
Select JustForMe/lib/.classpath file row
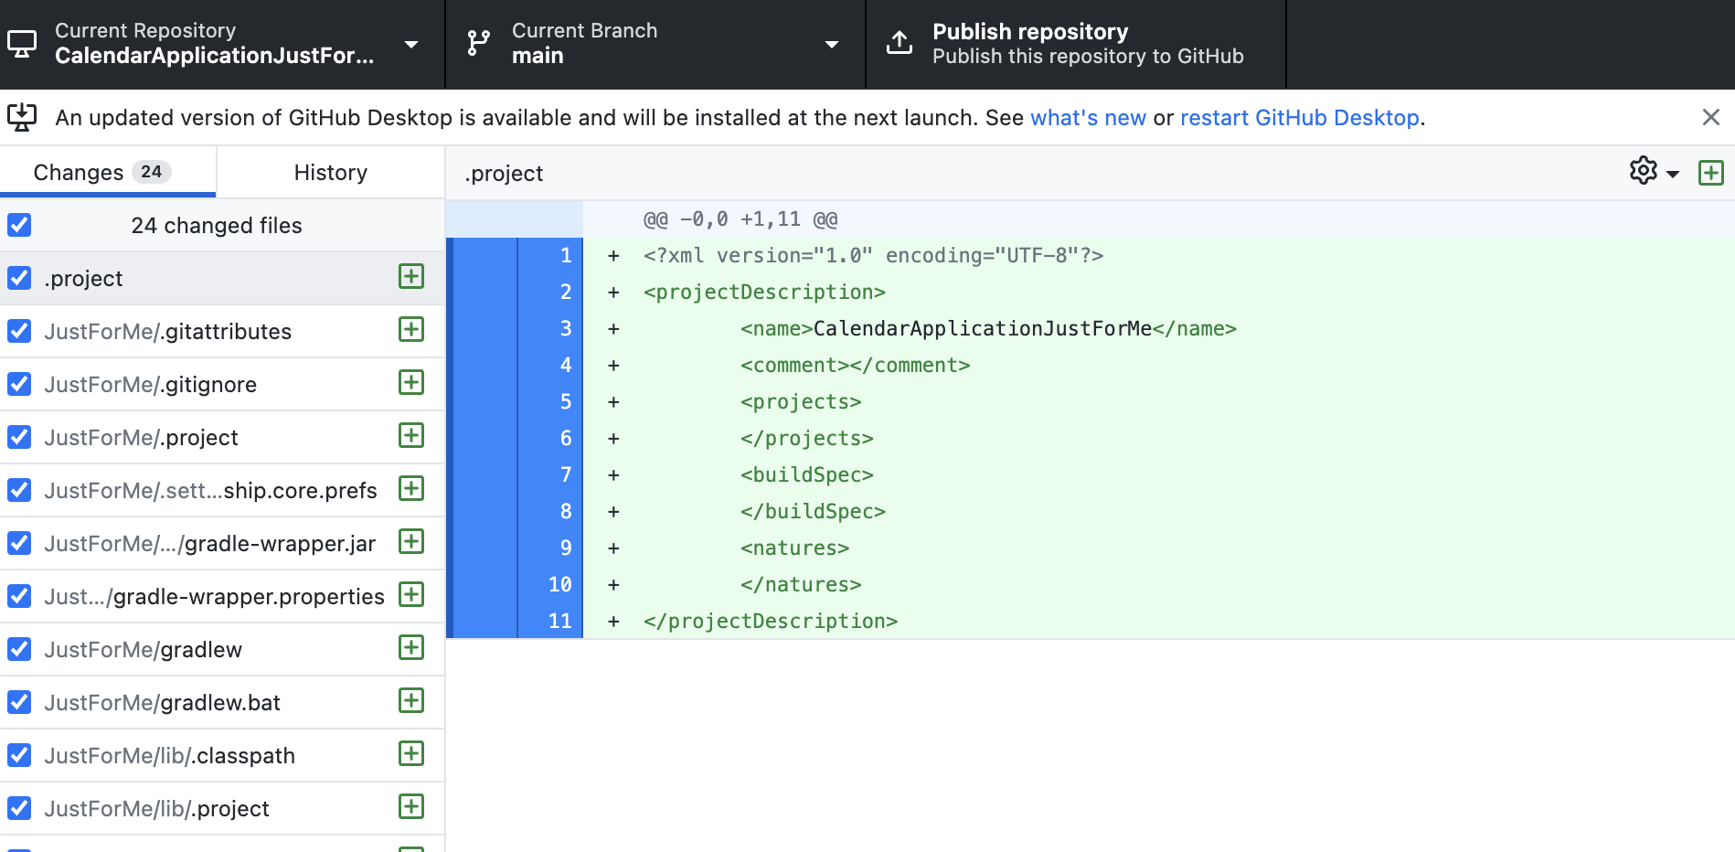point(222,755)
